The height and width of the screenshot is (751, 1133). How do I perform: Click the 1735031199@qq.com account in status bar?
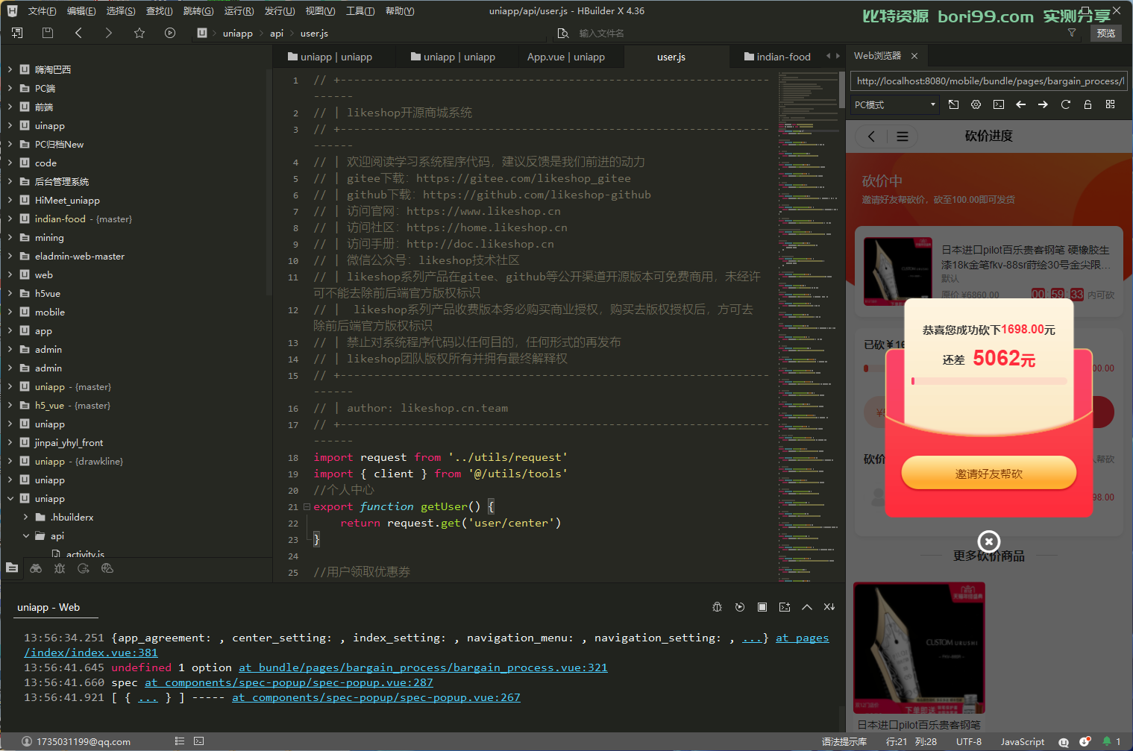pyautogui.click(x=76, y=741)
